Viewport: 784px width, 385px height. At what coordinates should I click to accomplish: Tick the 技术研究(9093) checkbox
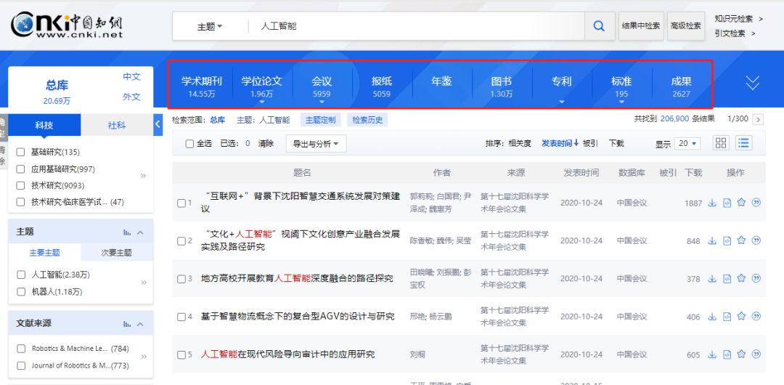pos(20,185)
